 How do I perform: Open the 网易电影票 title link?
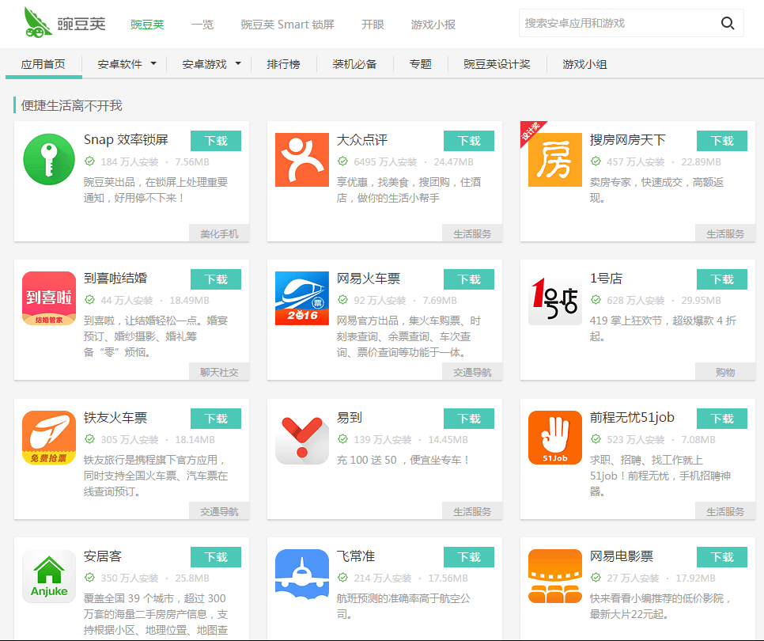coord(621,556)
